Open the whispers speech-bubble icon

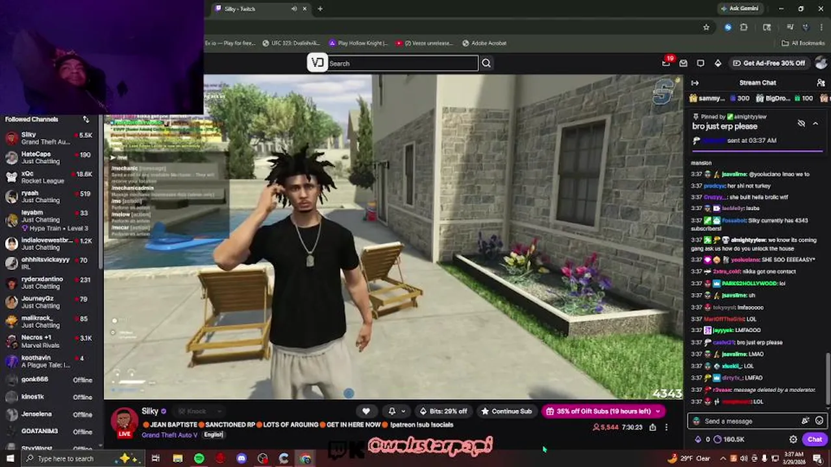tap(701, 63)
